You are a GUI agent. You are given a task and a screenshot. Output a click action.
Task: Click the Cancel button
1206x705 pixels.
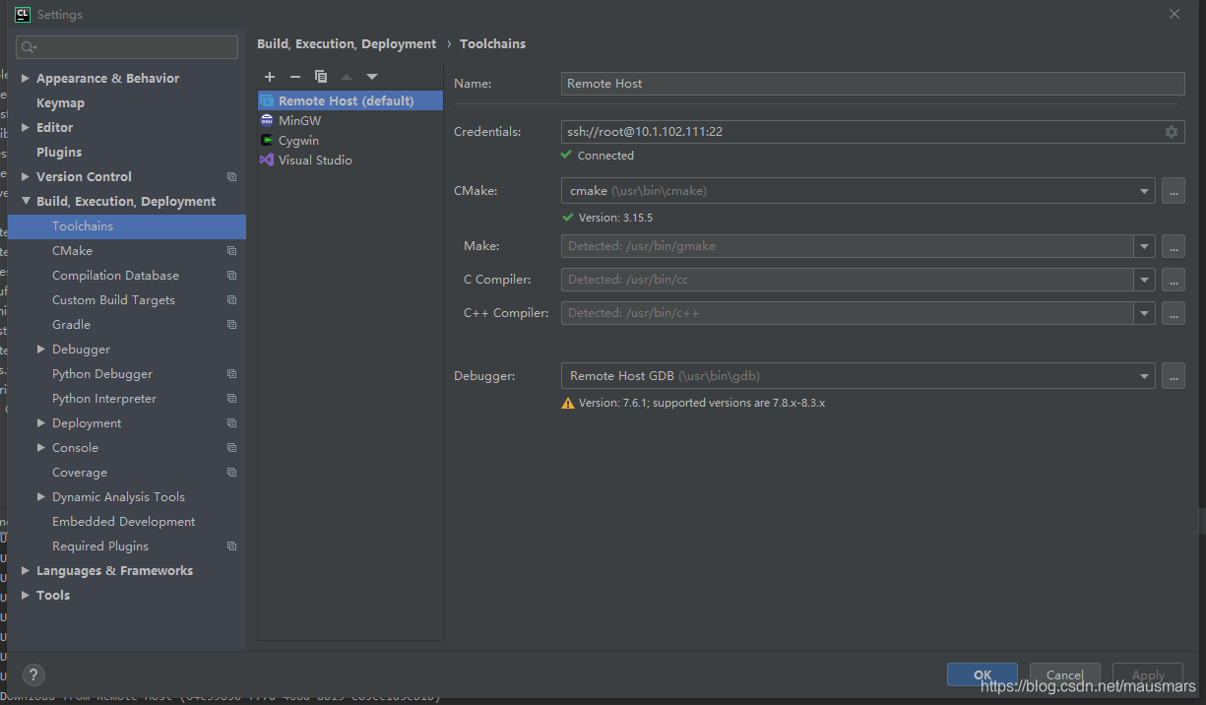tap(1065, 674)
